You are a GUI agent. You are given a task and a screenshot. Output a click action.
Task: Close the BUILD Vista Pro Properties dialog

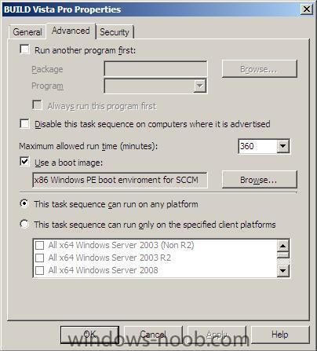(x=306, y=9)
